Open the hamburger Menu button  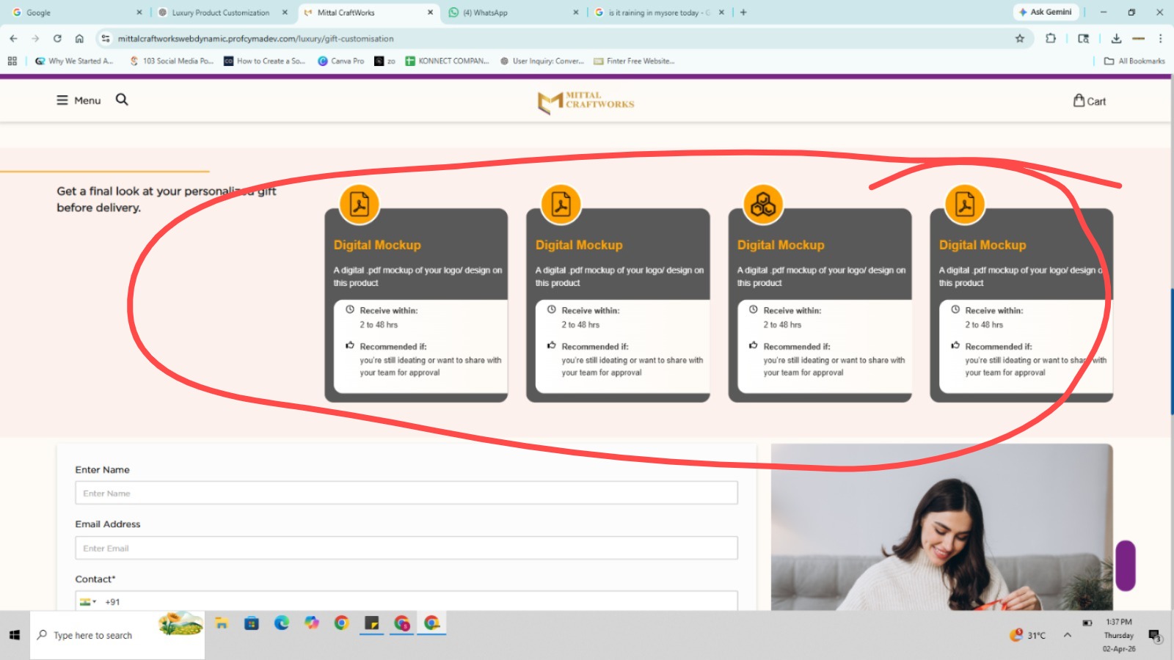[x=79, y=100]
